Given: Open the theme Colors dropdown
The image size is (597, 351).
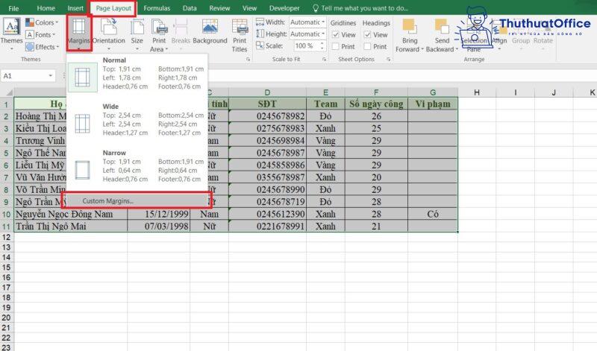Looking at the screenshot, I should 42,22.
